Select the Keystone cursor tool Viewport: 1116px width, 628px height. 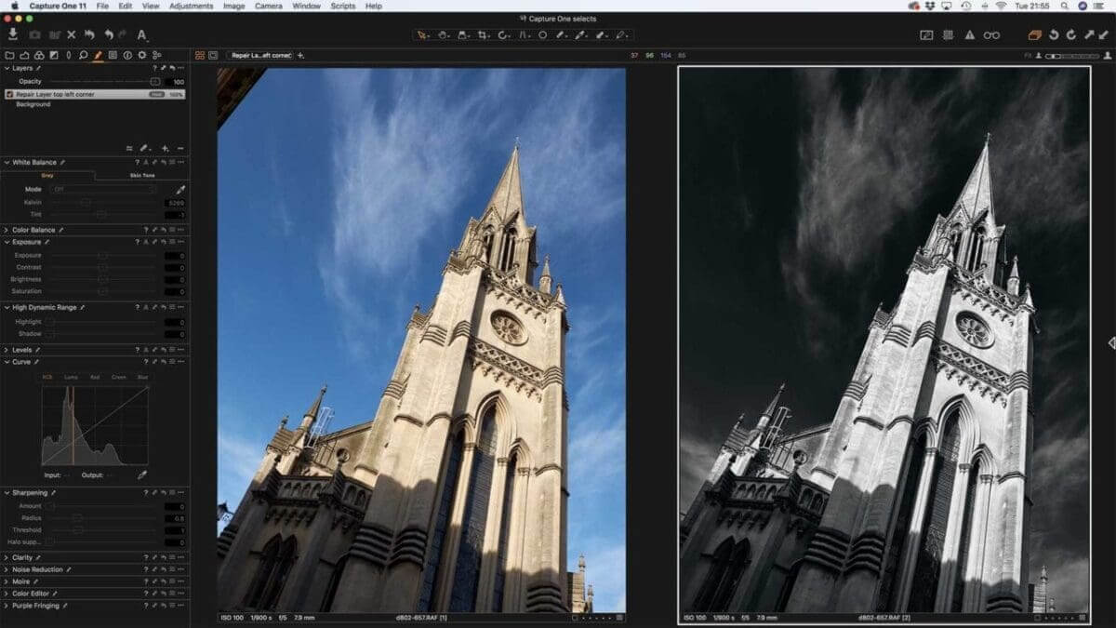click(524, 34)
